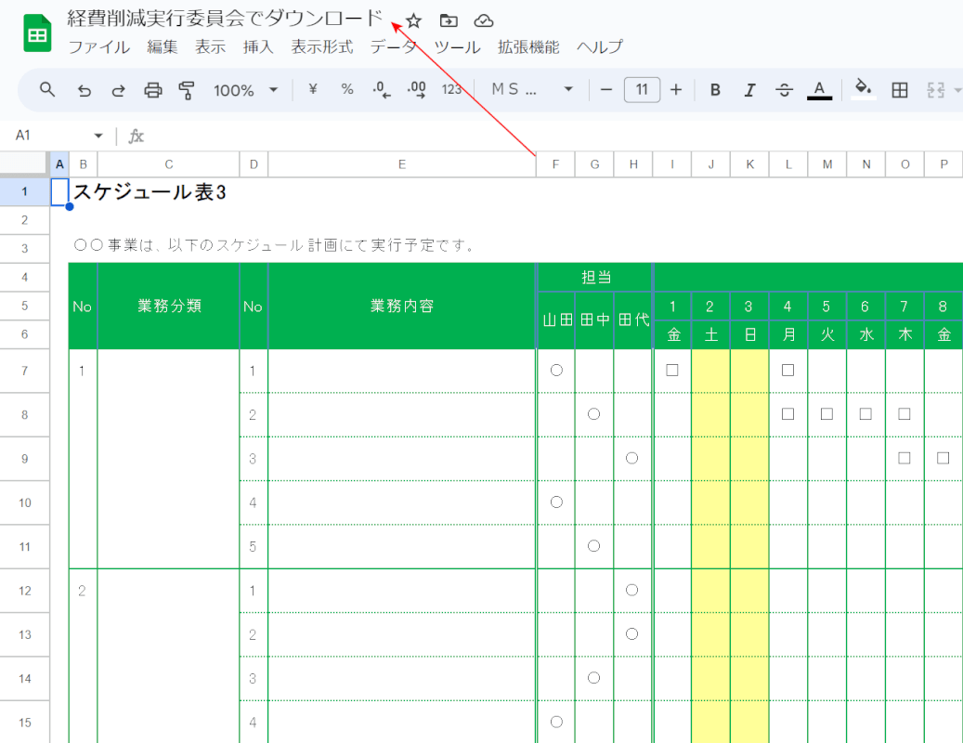The image size is (963, 743).
Task: Tick the checkbox under Monday in row 7
Action: coord(787,370)
